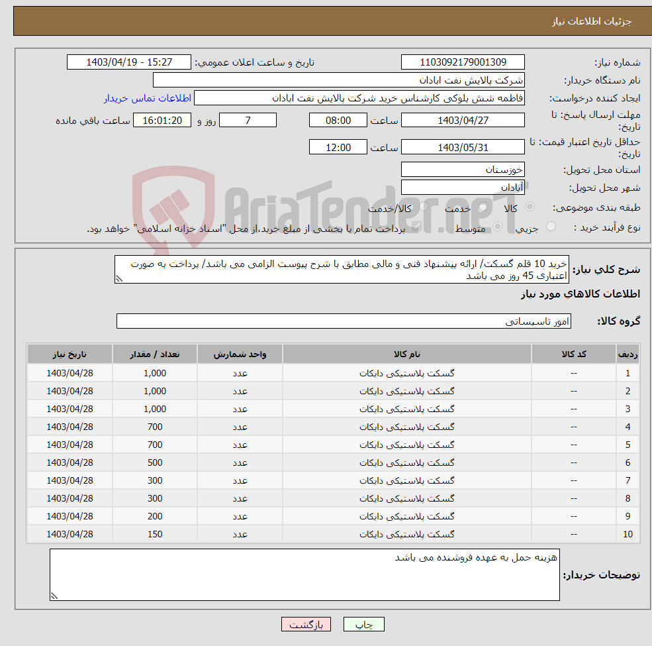
Task: Select the متوسط purchase type radio
Action: click(x=498, y=227)
